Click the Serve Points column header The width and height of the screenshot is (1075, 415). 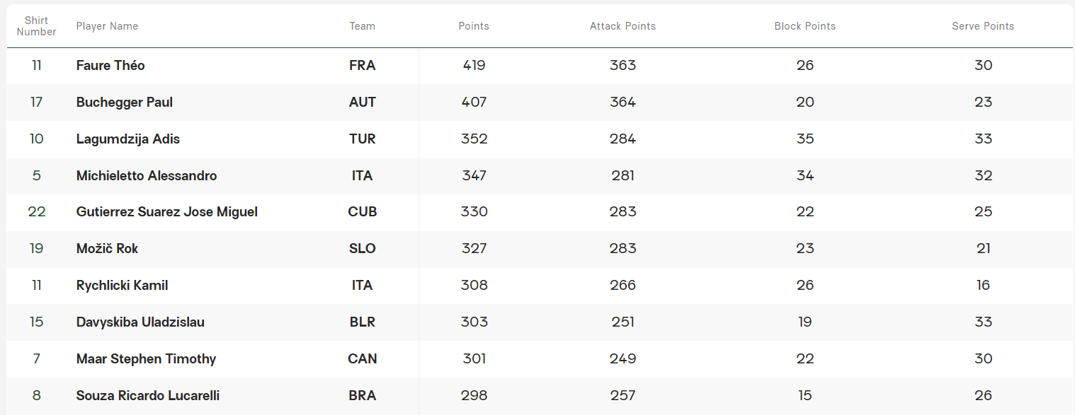pyautogui.click(x=983, y=26)
